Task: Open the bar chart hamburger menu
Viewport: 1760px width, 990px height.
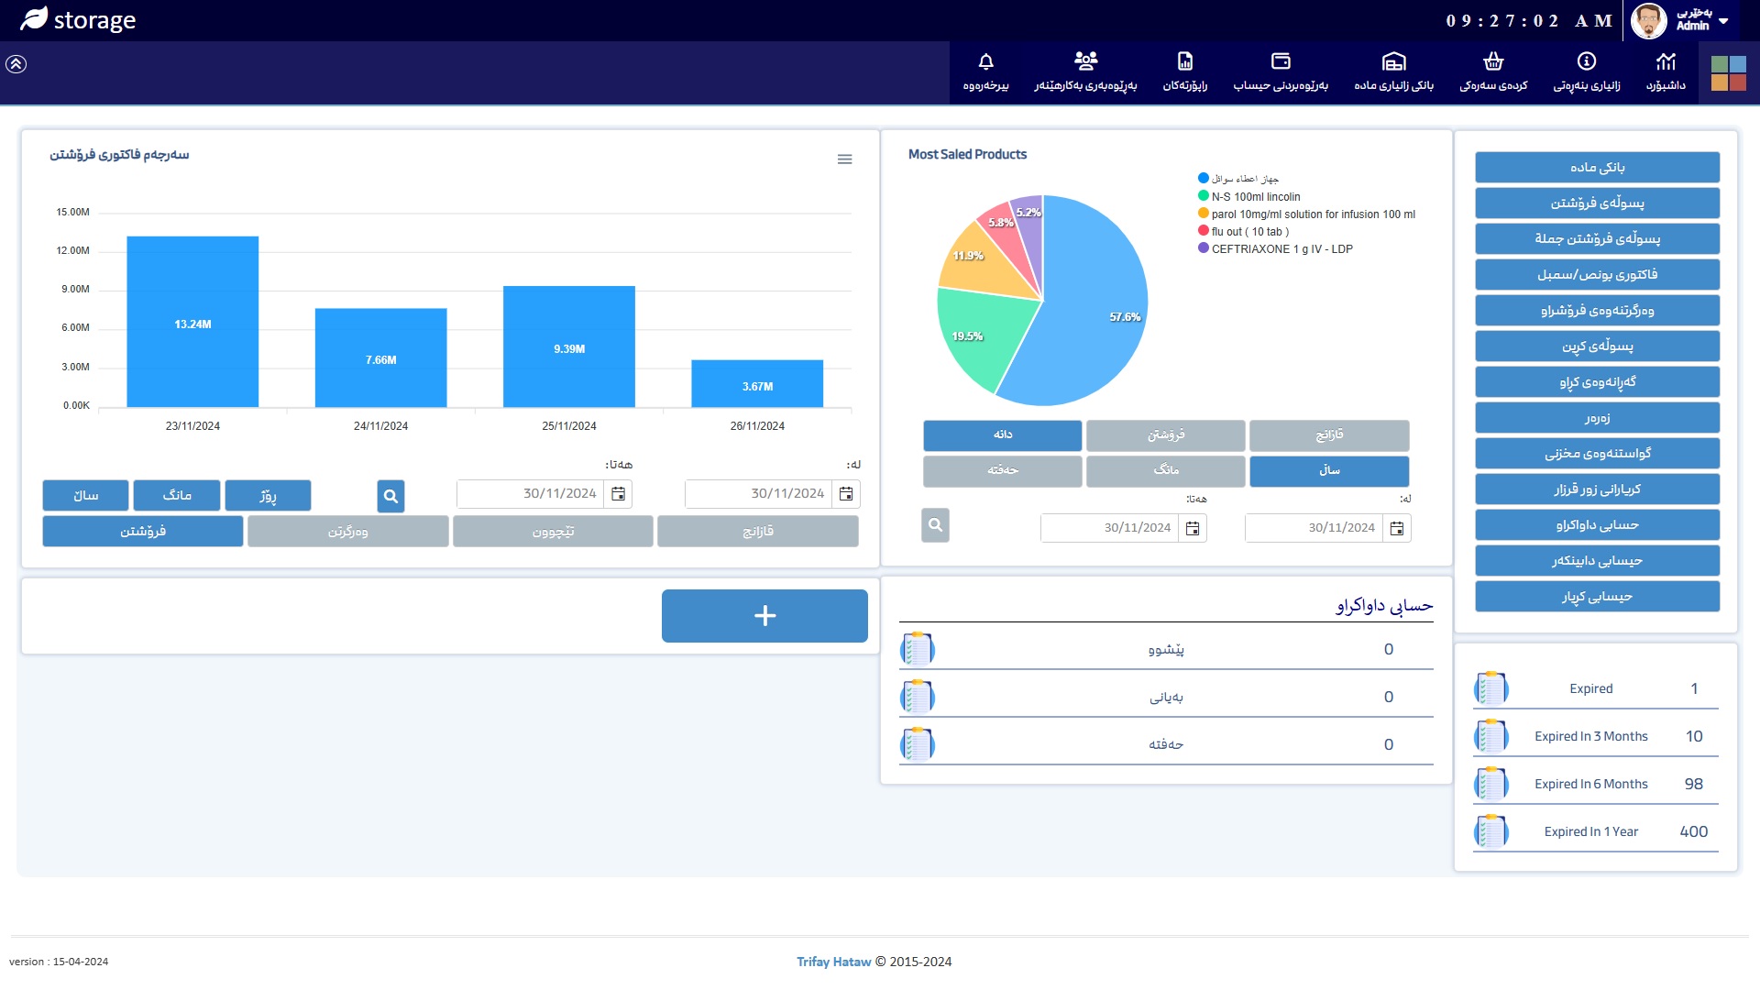Action: click(x=844, y=159)
